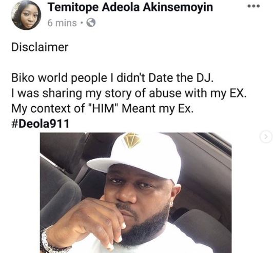
Task: Open the attached photo of man in cap
Action: (x=135, y=192)
